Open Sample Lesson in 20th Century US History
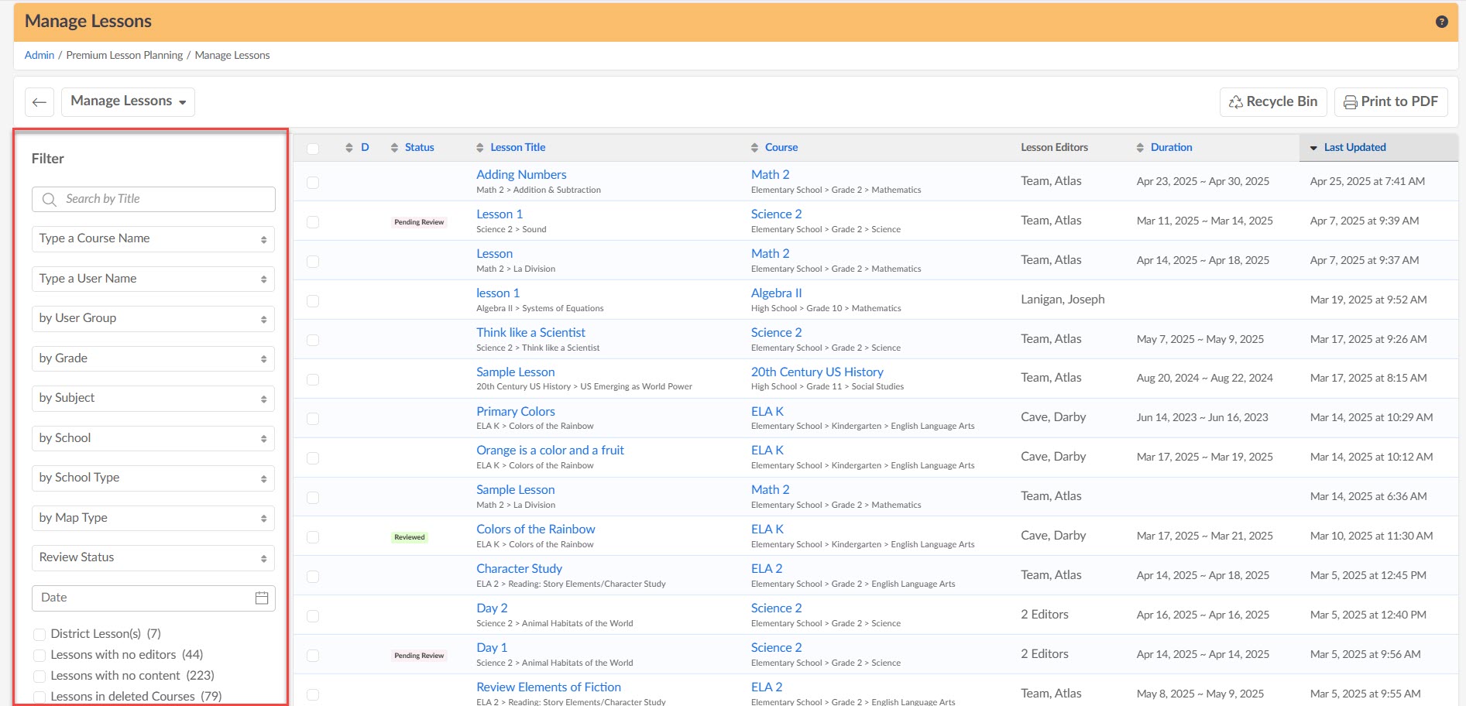The image size is (1466, 706). (x=516, y=372)
